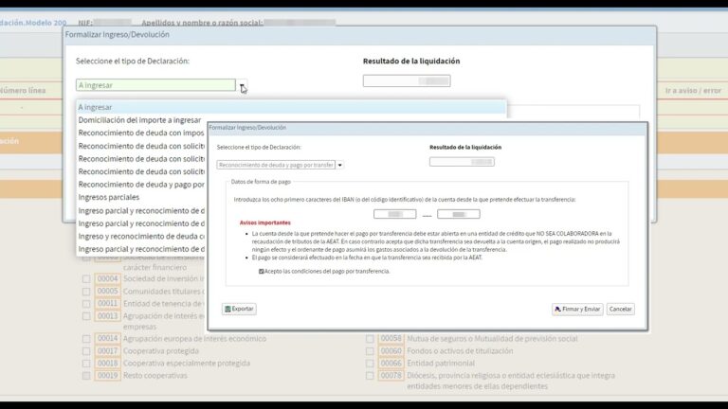Screen dimensions: 728x409
Task: Click the 00066 code box
Action: (391, 364)
